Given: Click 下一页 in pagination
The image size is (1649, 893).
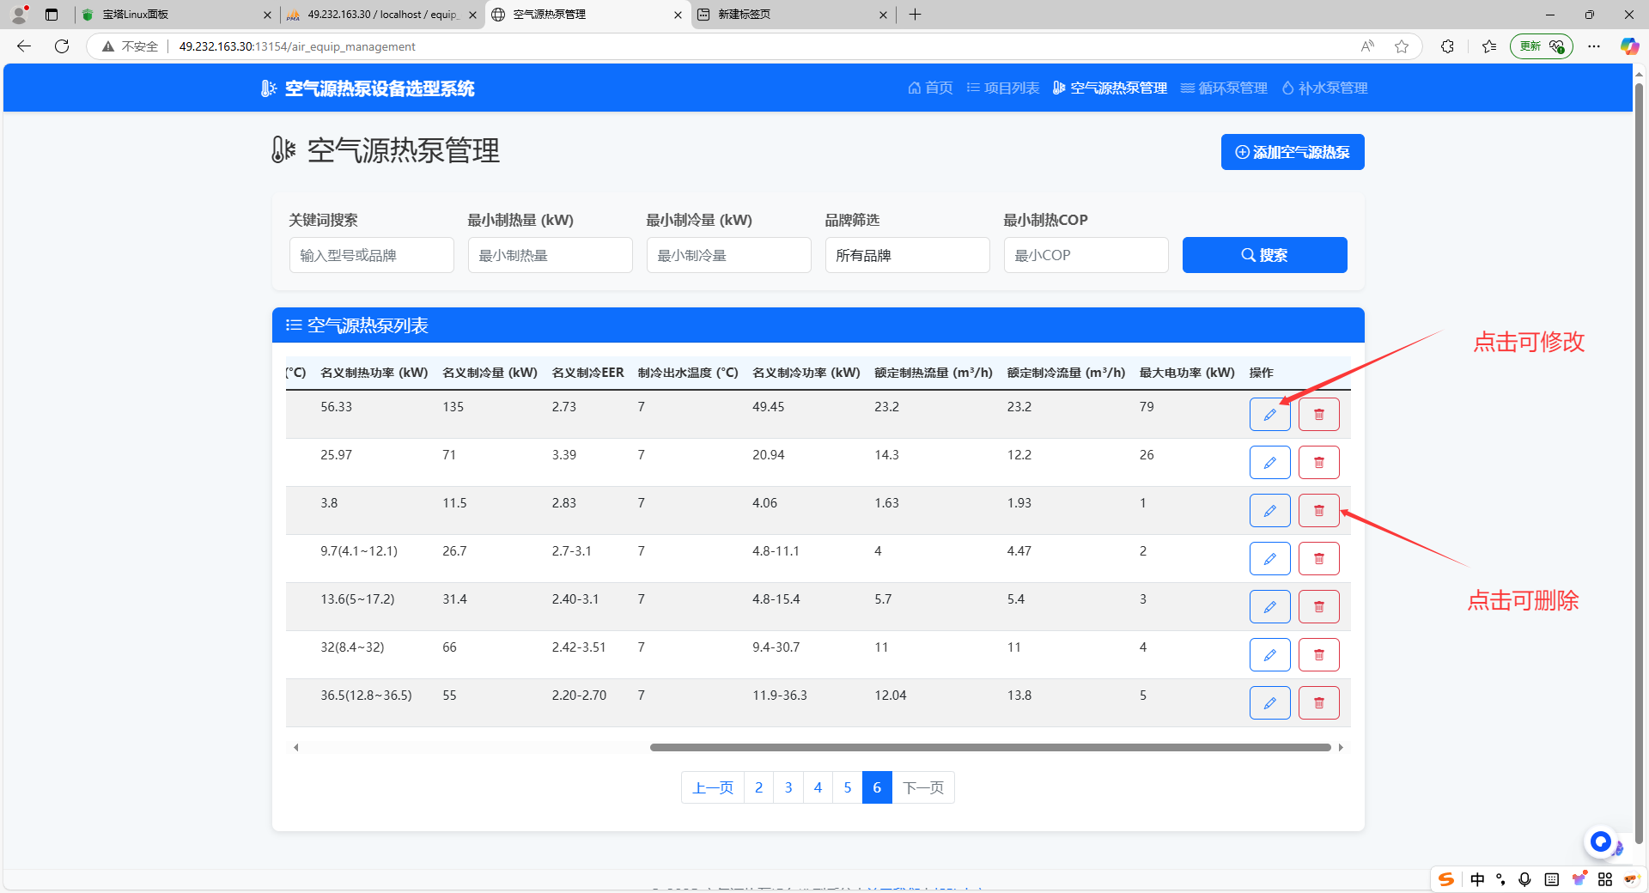Looking at the screenshot, I should (x=923, y=787).
